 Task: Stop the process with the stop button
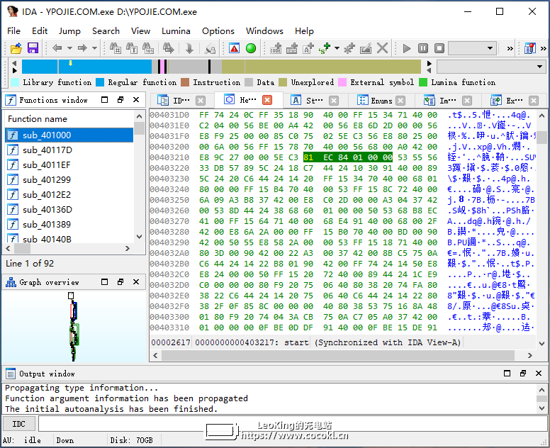click(439, 48)
